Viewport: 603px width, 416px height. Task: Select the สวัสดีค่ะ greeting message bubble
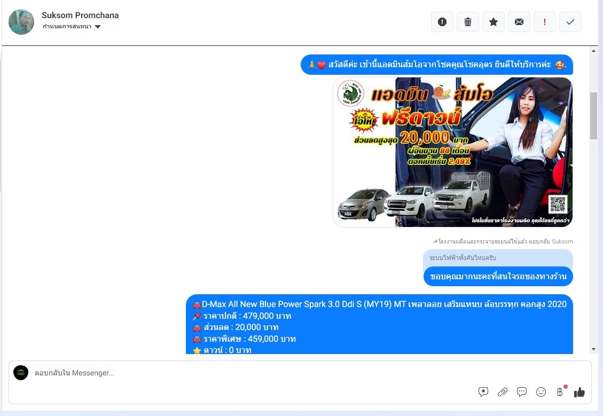(437, 65)
